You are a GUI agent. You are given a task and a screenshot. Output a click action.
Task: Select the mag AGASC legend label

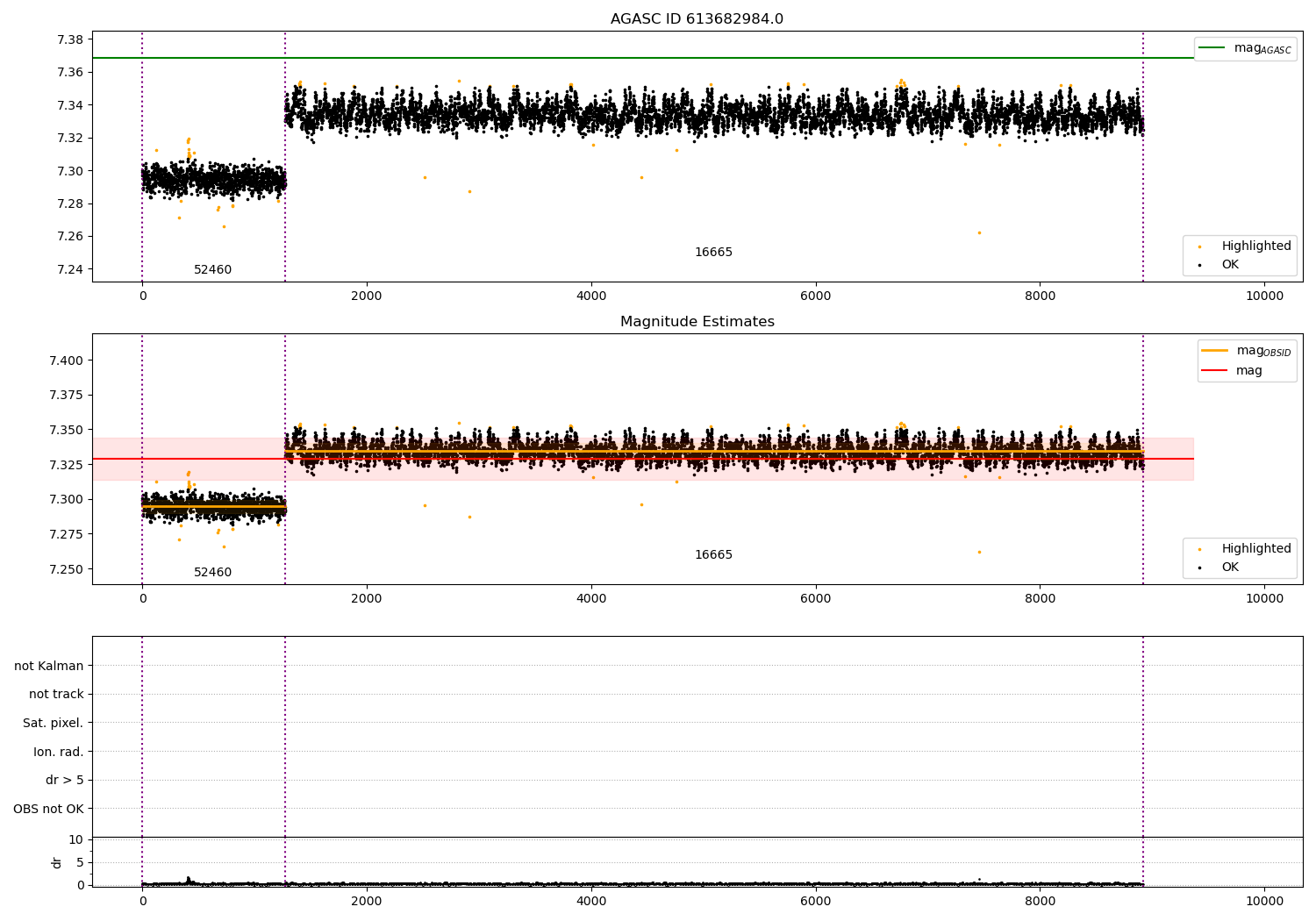[1262, 48]
